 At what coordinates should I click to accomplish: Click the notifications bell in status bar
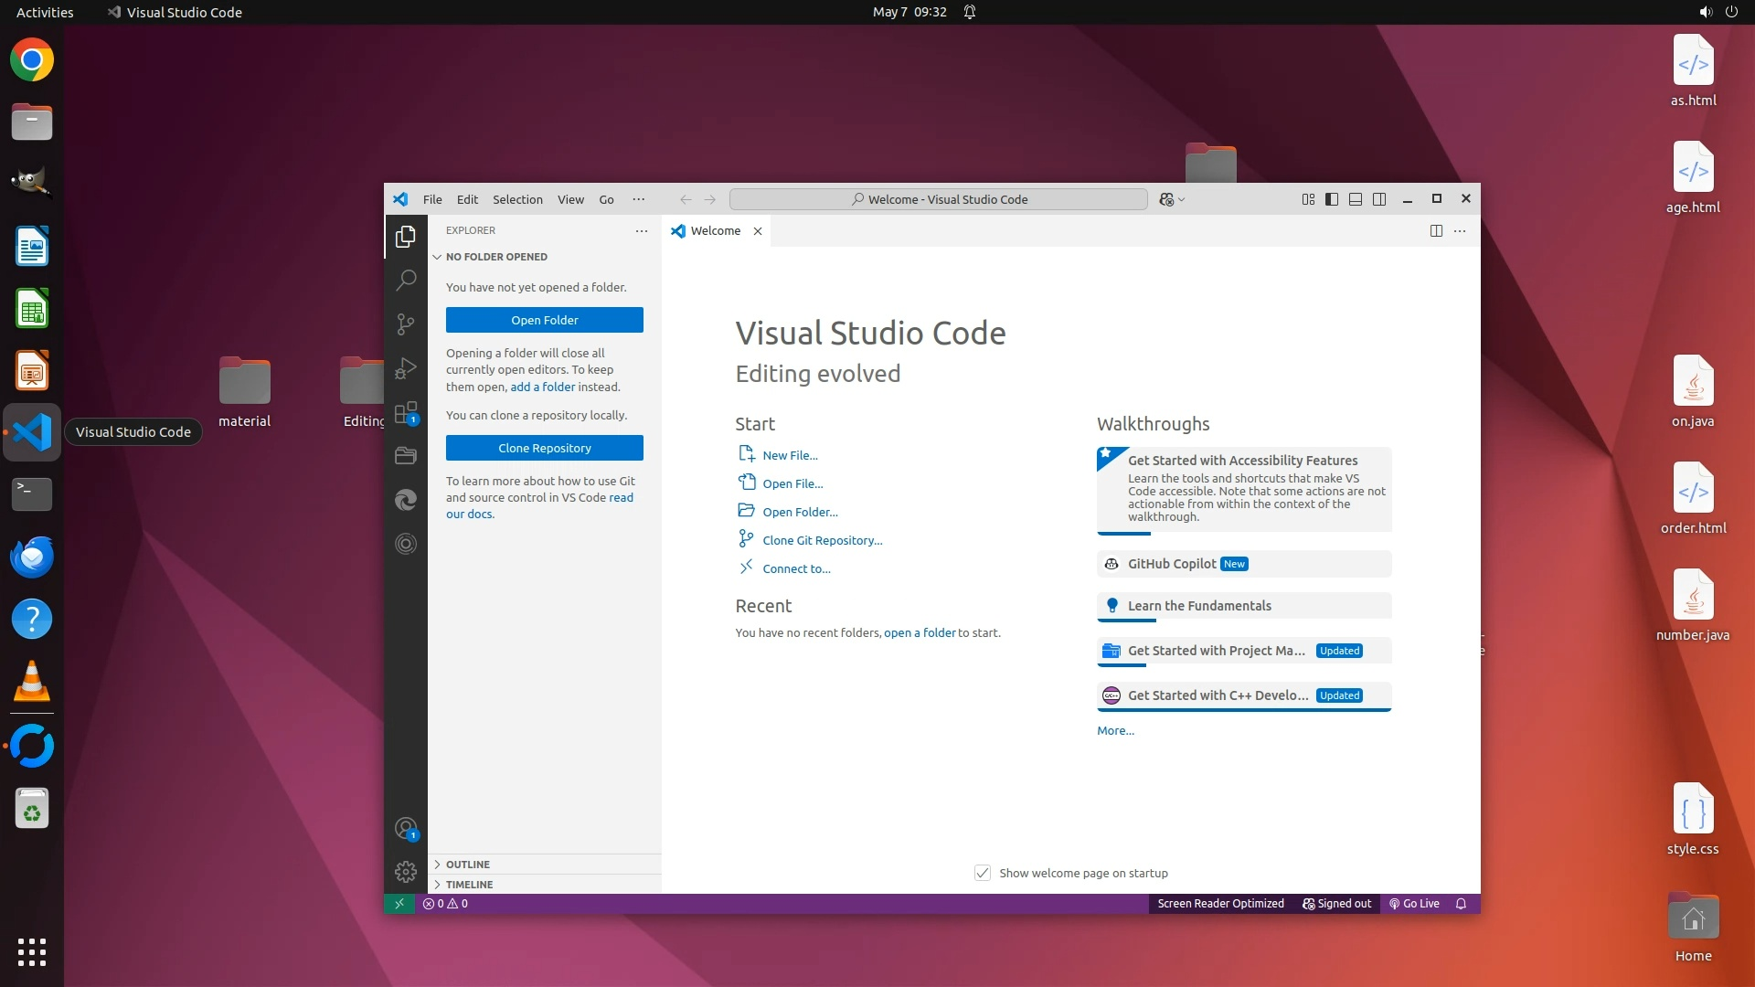(x=1461, y=904)
